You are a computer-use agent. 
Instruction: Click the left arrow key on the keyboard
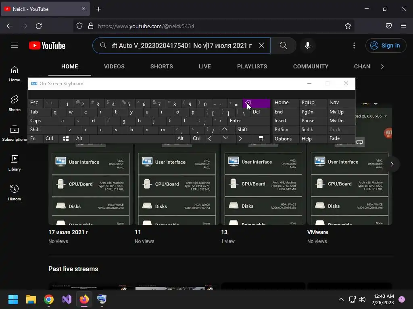[x=210, y=138]
